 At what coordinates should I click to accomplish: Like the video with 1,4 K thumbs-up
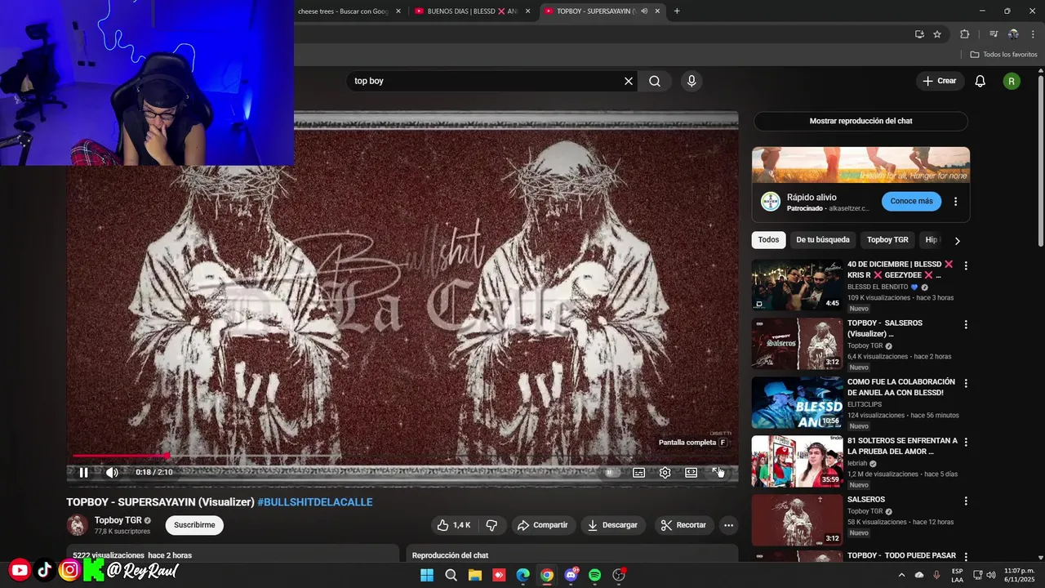tap(454, 525)
